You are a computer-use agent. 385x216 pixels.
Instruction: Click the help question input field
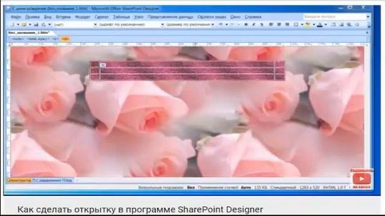[334, 17]
